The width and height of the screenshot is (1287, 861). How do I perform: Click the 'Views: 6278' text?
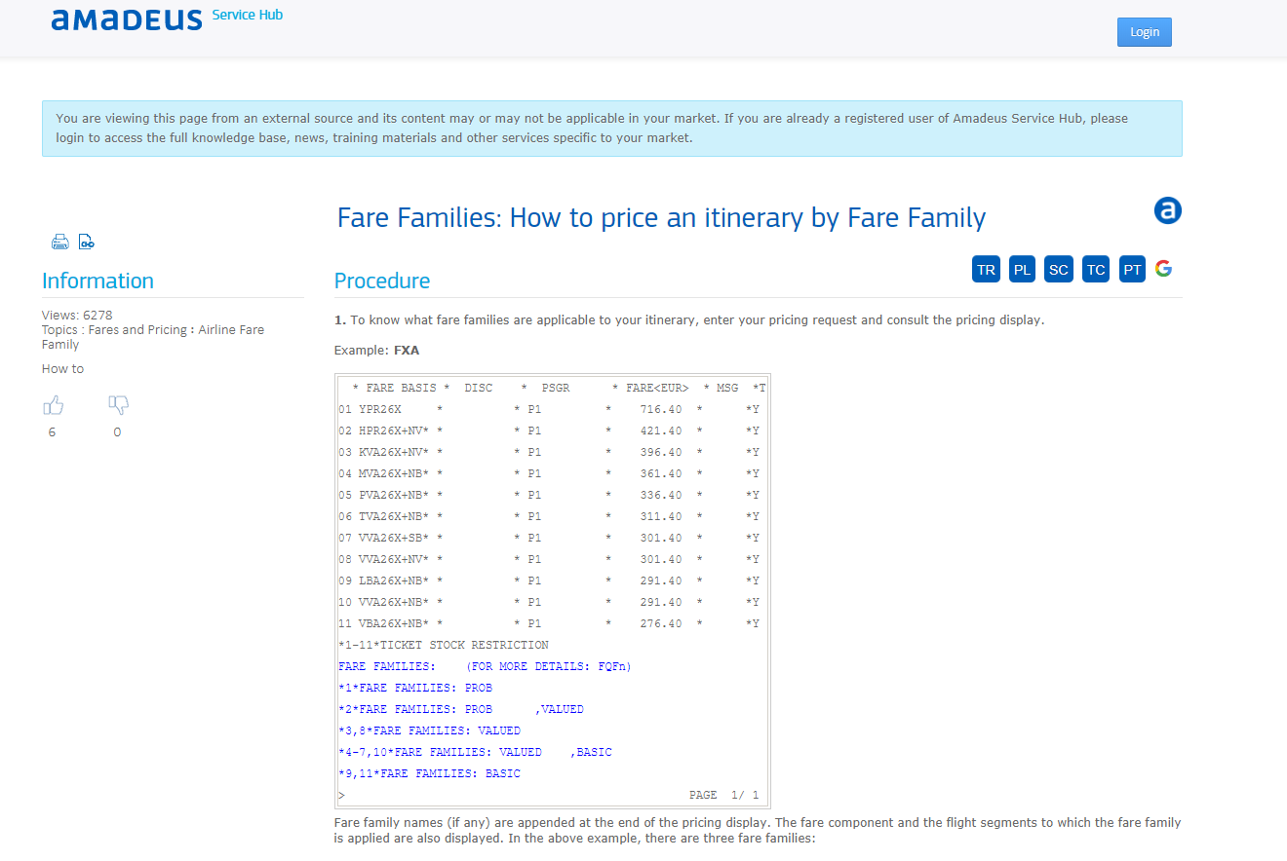click(x=77, y=315)
